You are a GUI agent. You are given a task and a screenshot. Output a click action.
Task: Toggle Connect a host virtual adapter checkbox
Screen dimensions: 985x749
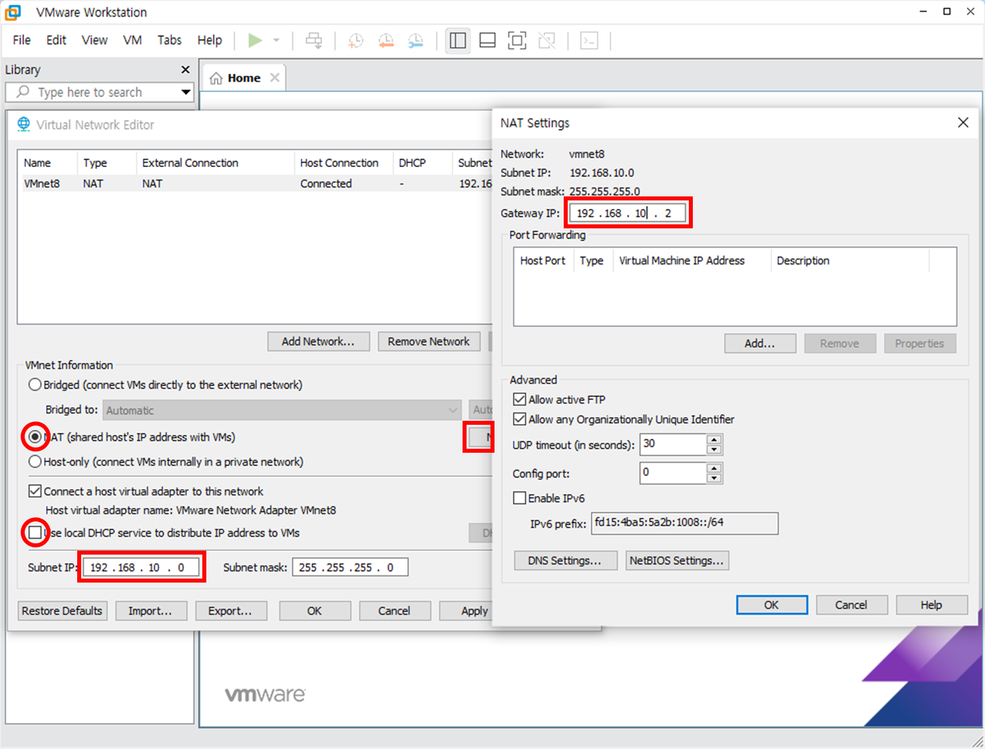point(35,491)
